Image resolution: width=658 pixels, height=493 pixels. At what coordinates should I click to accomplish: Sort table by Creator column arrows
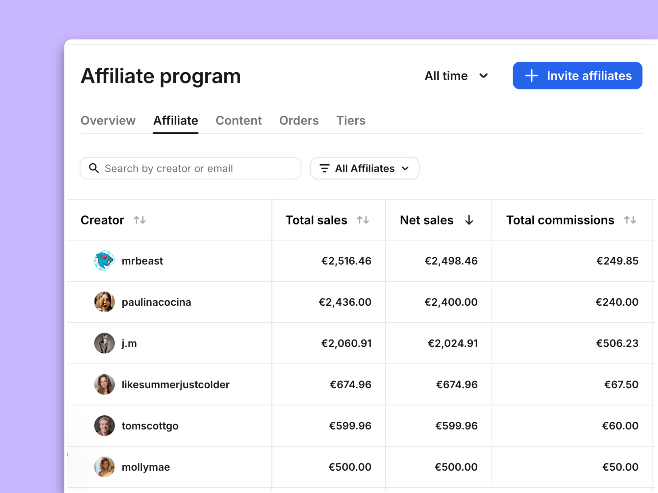[139, 220]
